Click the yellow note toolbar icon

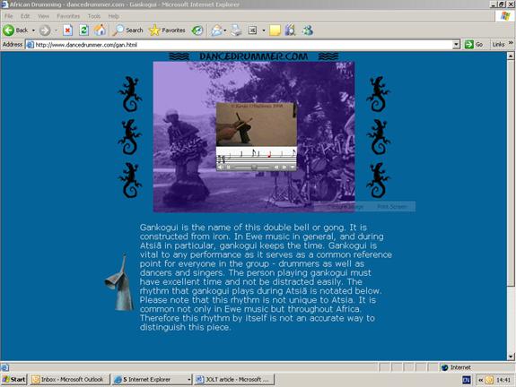tap(275, 30)
